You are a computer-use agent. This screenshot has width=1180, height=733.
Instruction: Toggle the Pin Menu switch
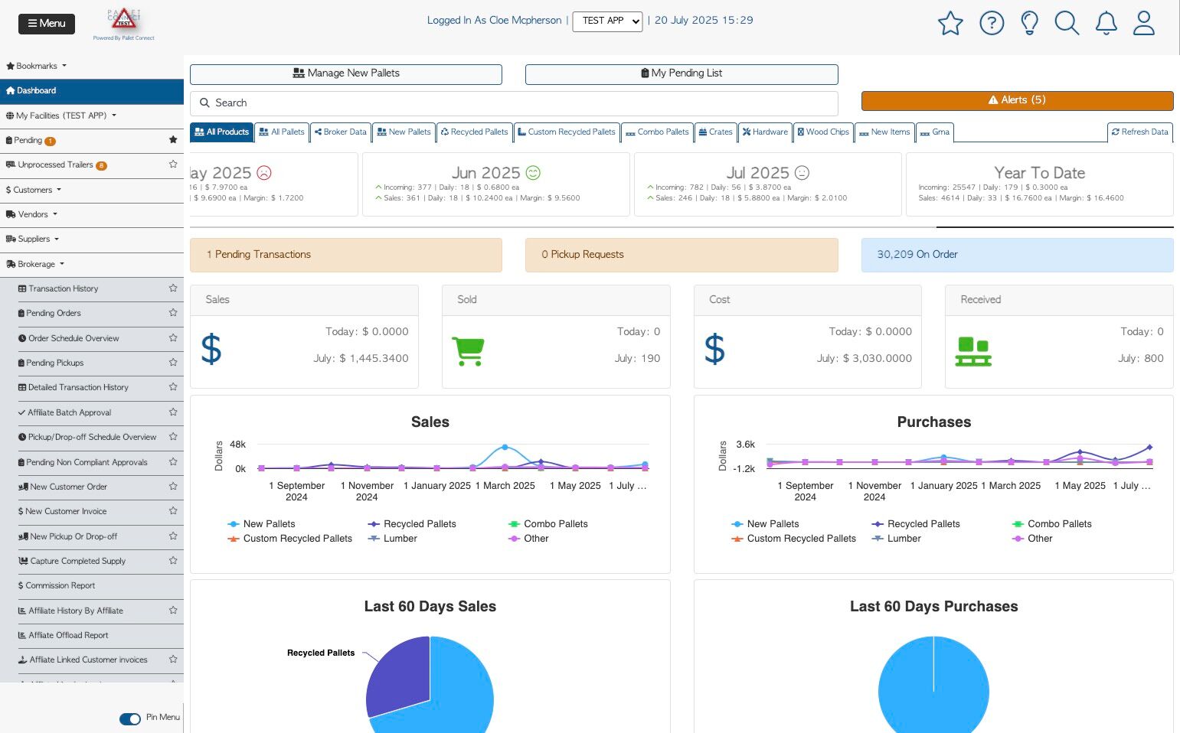[130, 718]
